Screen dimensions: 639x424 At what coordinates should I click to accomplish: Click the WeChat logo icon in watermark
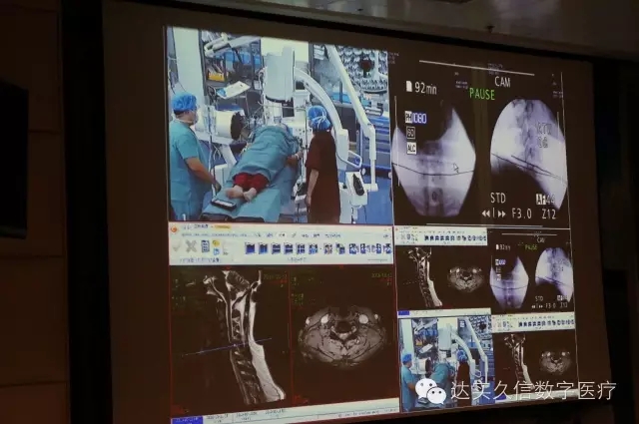click(x=430, y=391)
